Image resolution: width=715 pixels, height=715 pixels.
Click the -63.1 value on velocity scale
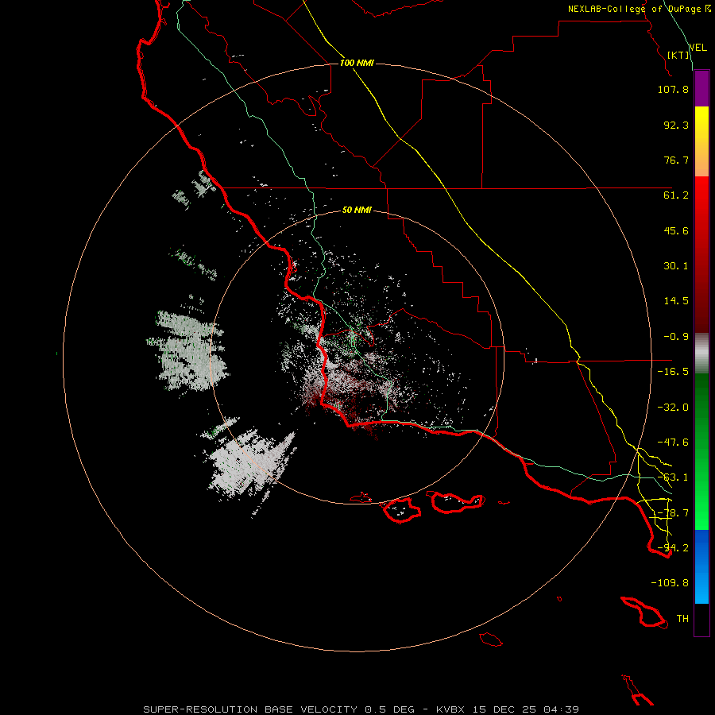point(673,477)
